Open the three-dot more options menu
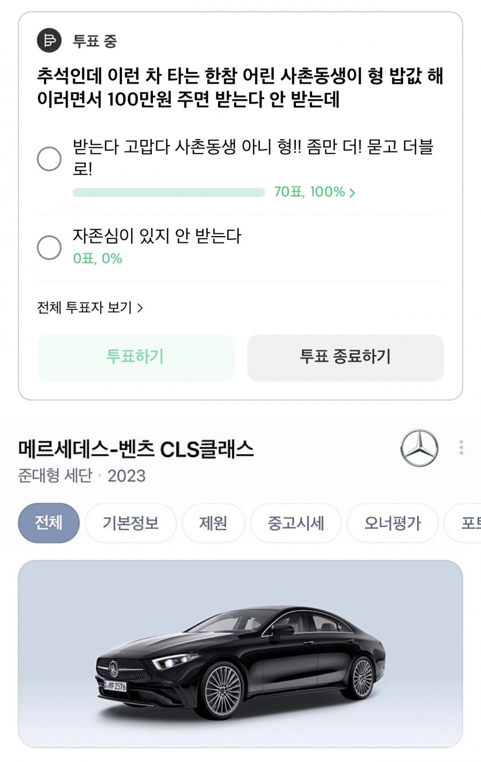 pyautogui.click(x=461, y=447)
